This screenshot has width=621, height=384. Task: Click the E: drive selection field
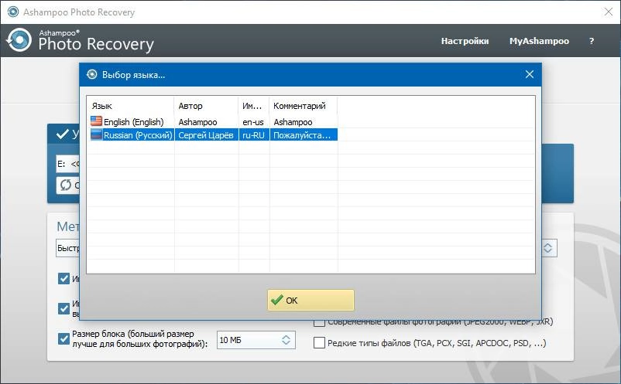[68, 164]
